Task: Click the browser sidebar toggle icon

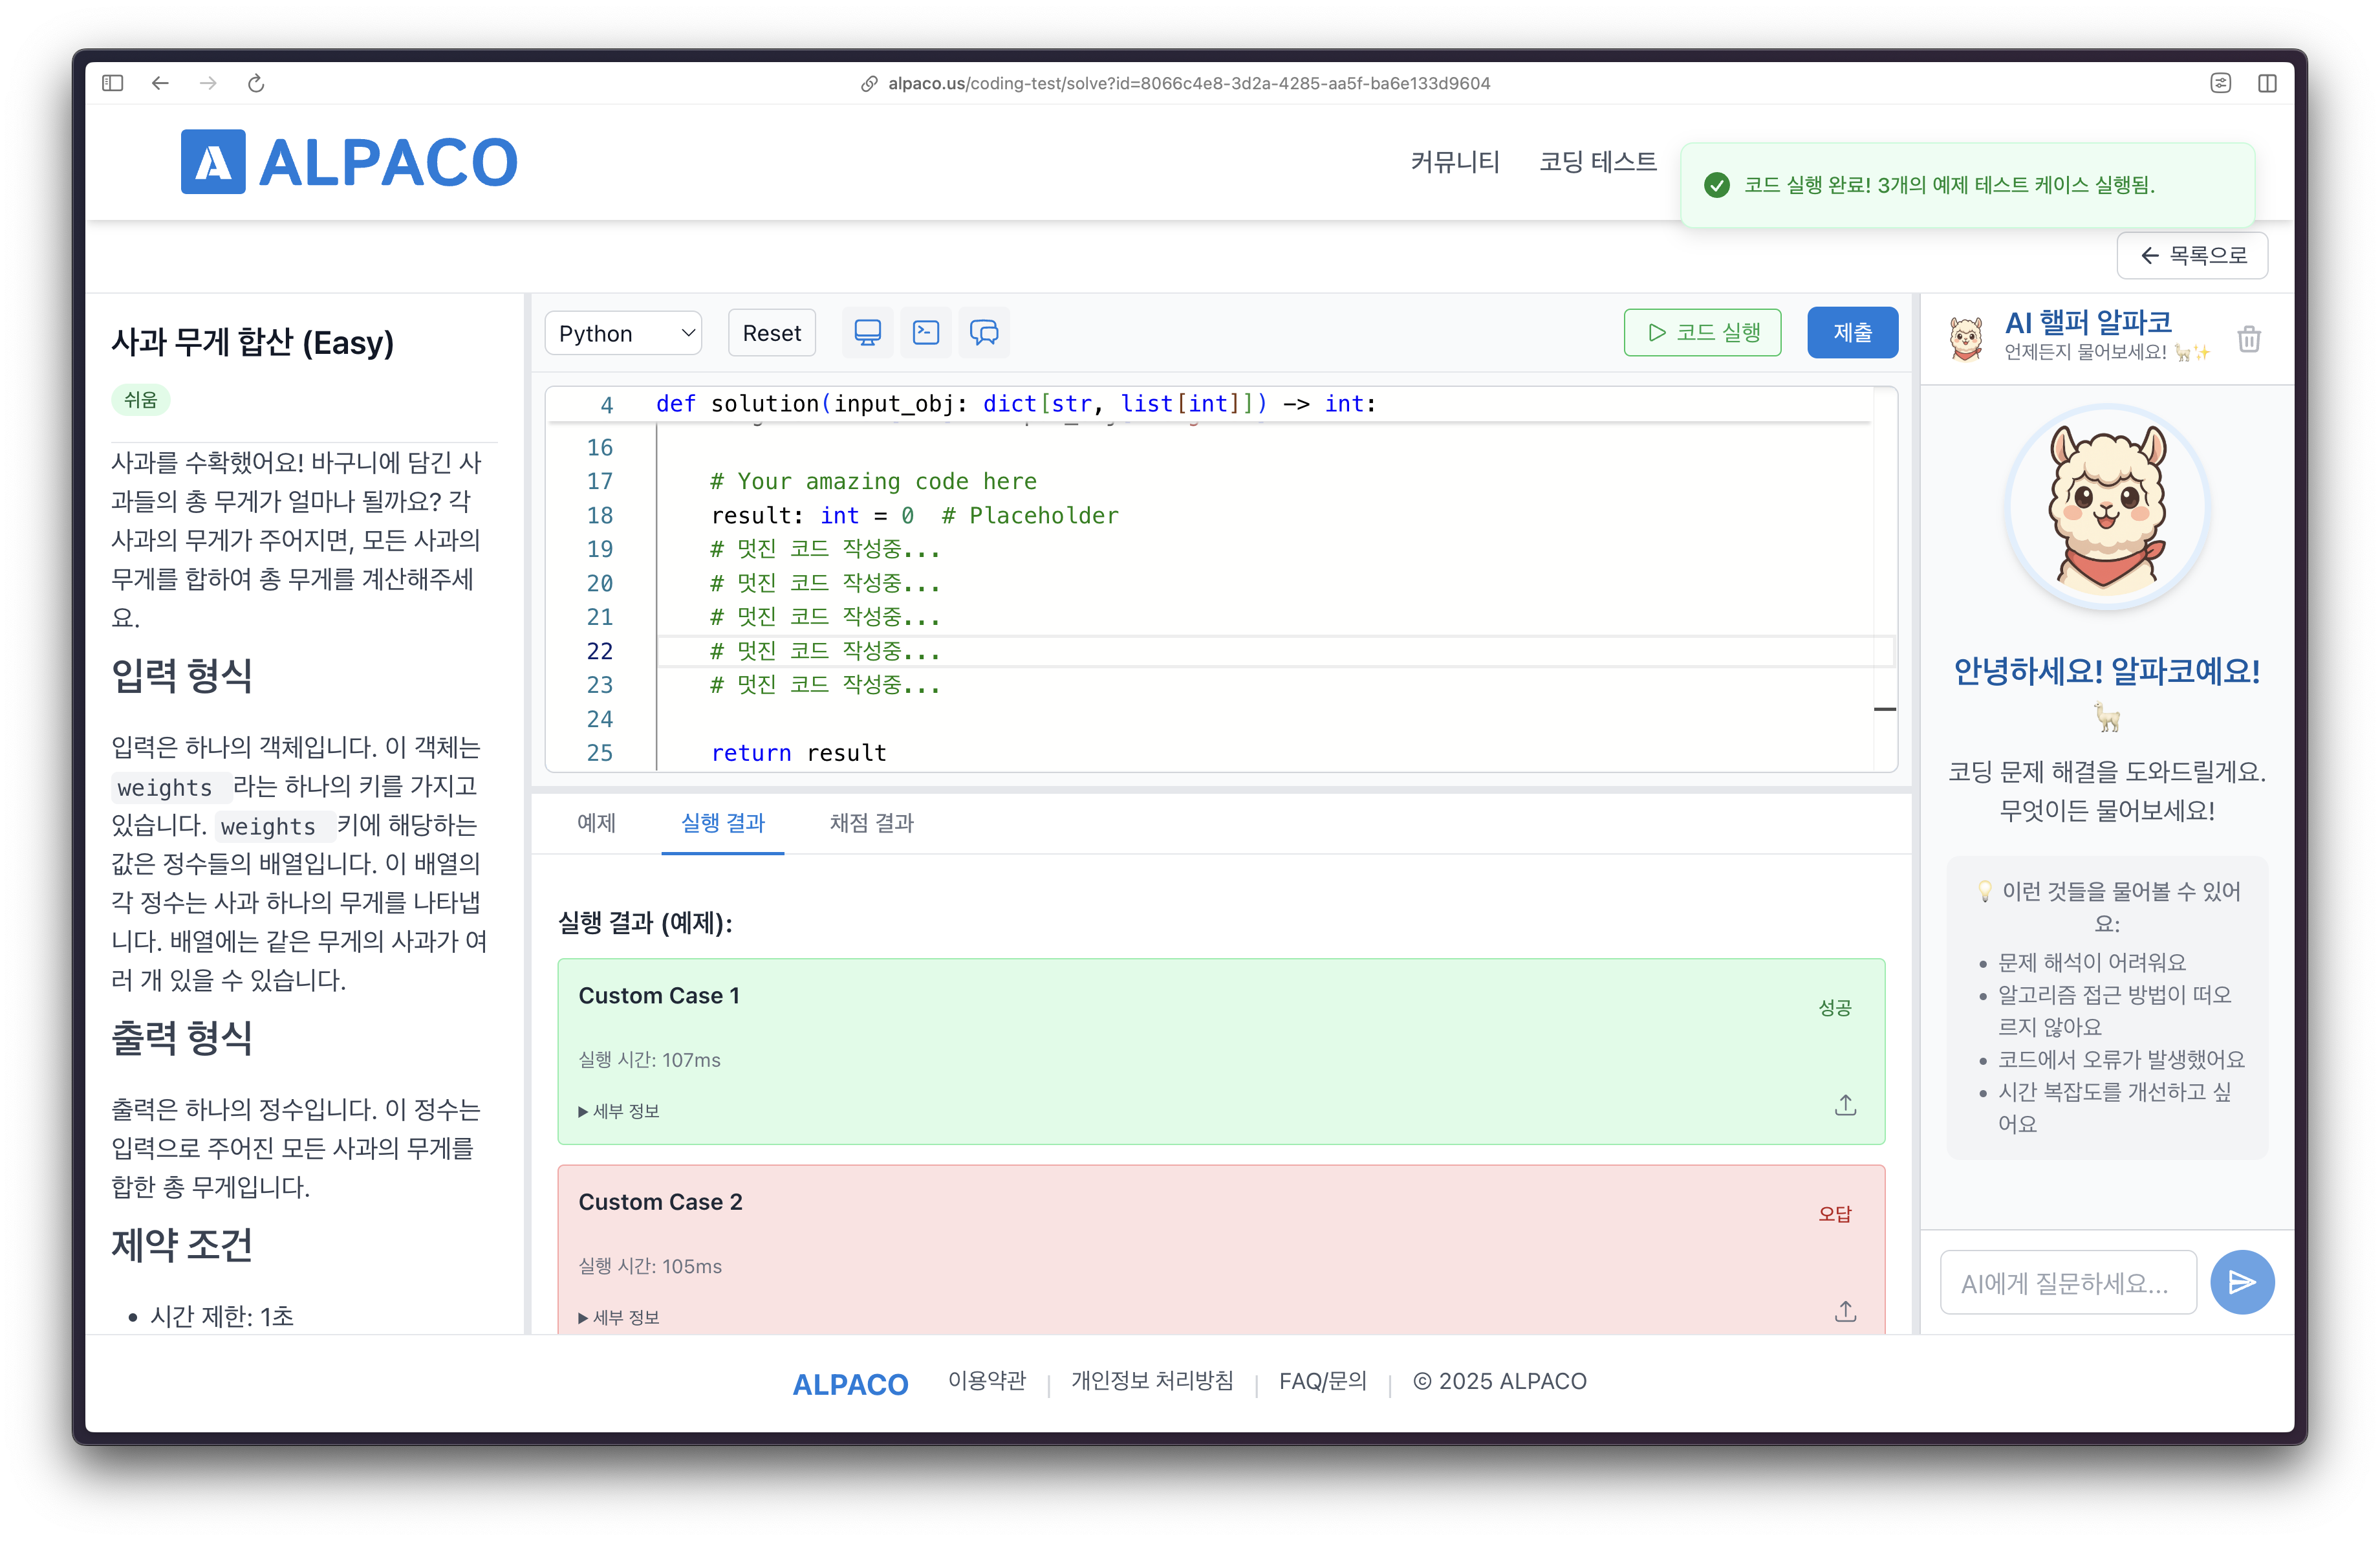Action: tap(112, 83)
